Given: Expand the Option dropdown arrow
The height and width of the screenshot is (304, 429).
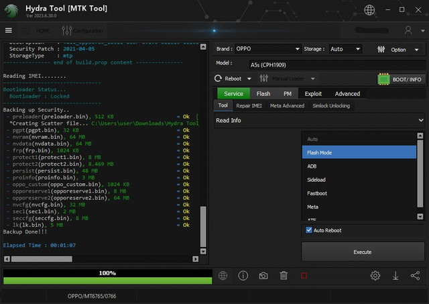Looking at the screenshot, I should point(416,50).
